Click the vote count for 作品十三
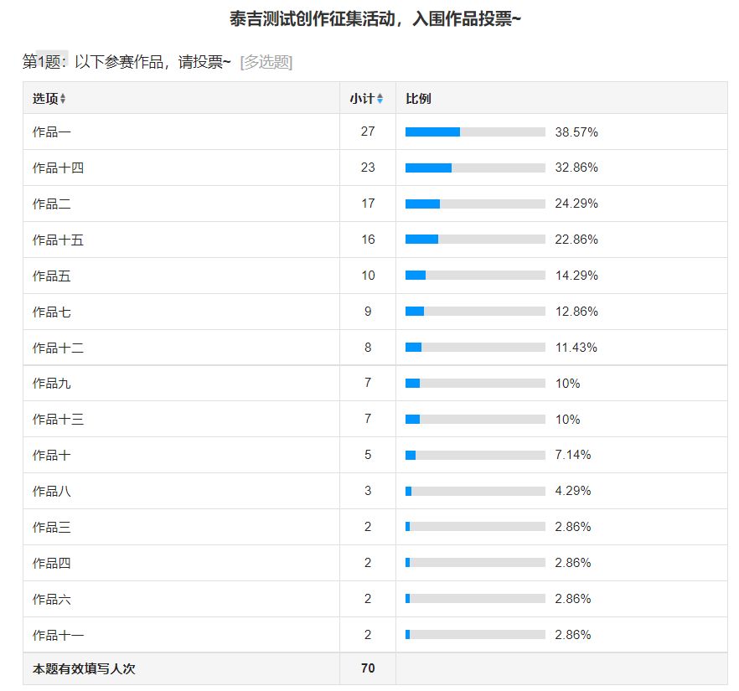Viewport: 739px width, 691px height. pos(368,420)
